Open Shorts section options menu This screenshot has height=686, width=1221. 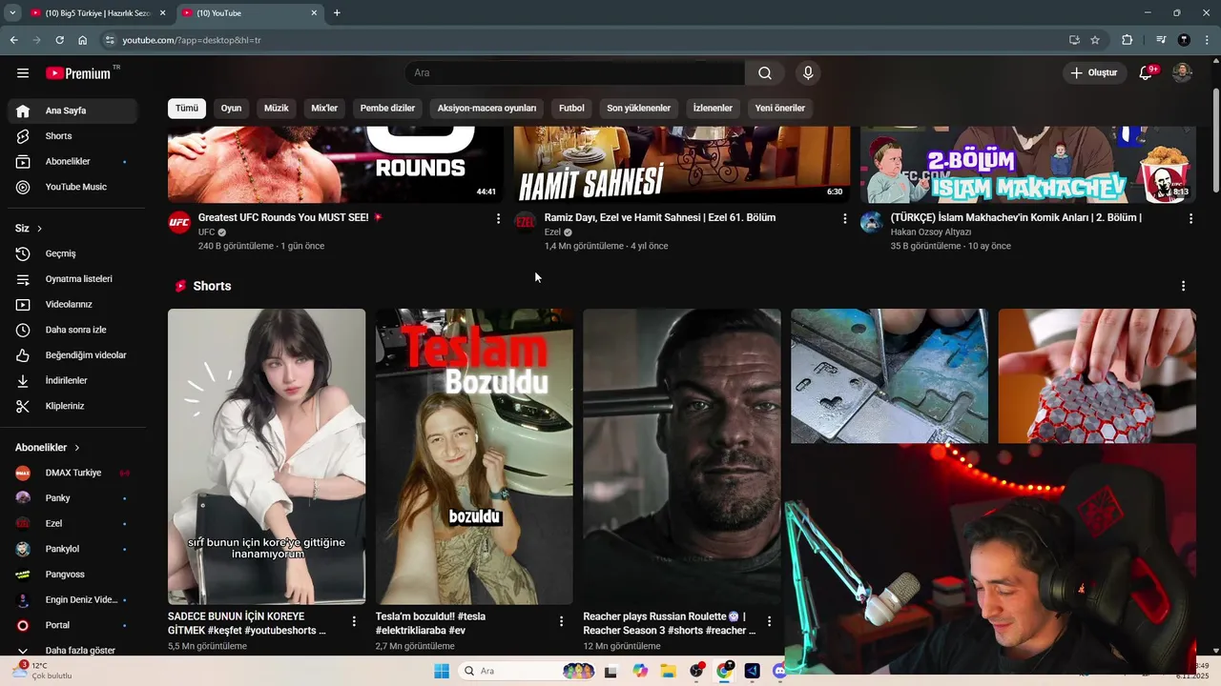pos(1183,286)
